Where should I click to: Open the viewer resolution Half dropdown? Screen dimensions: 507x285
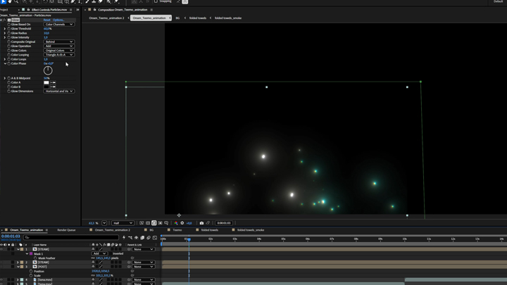[123, 223]
